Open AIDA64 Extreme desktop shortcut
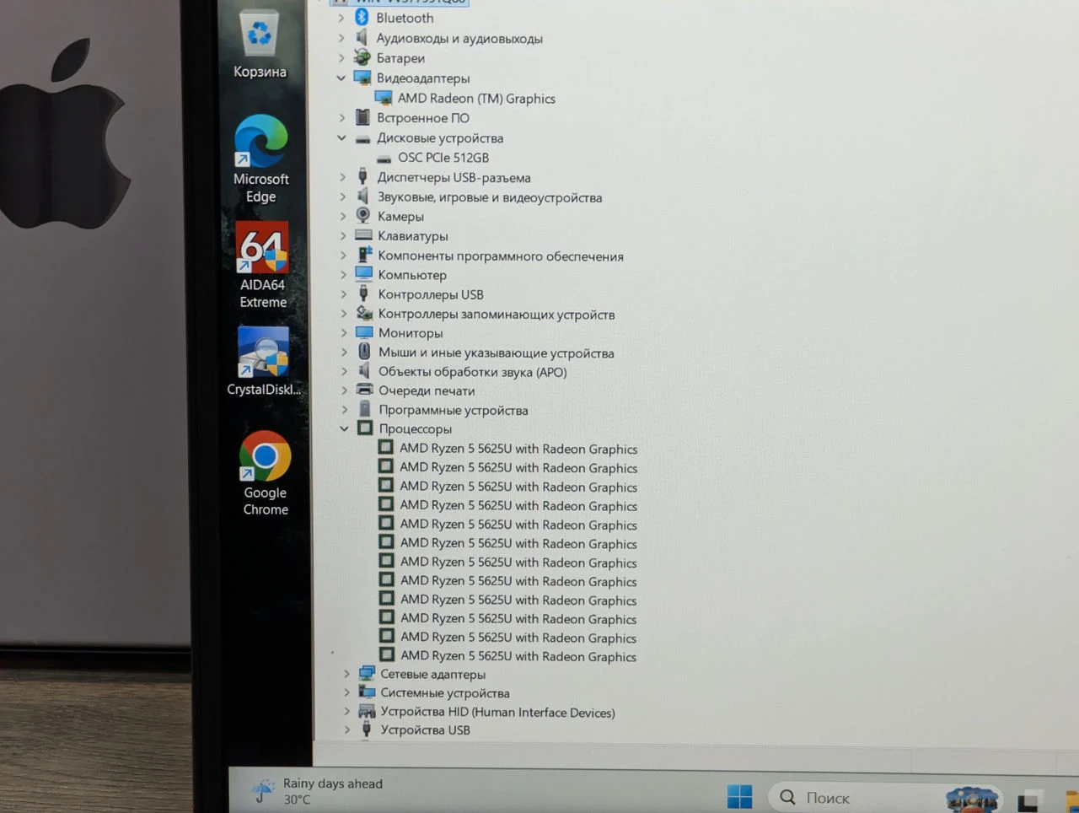1079x813 pixels. pos(262,265)
